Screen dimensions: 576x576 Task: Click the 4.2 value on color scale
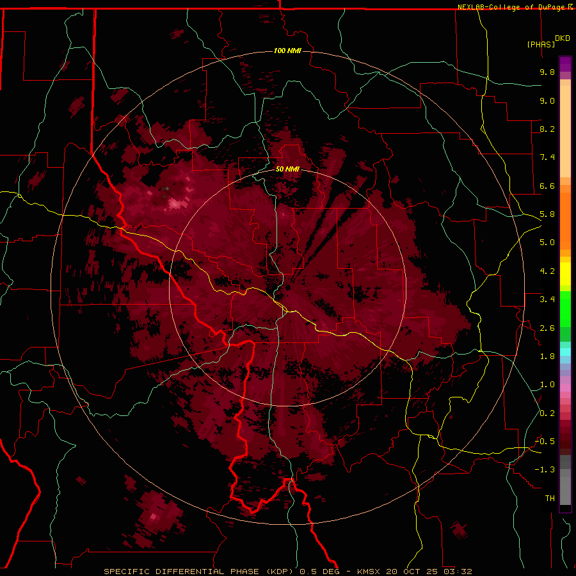pos(547,271)
